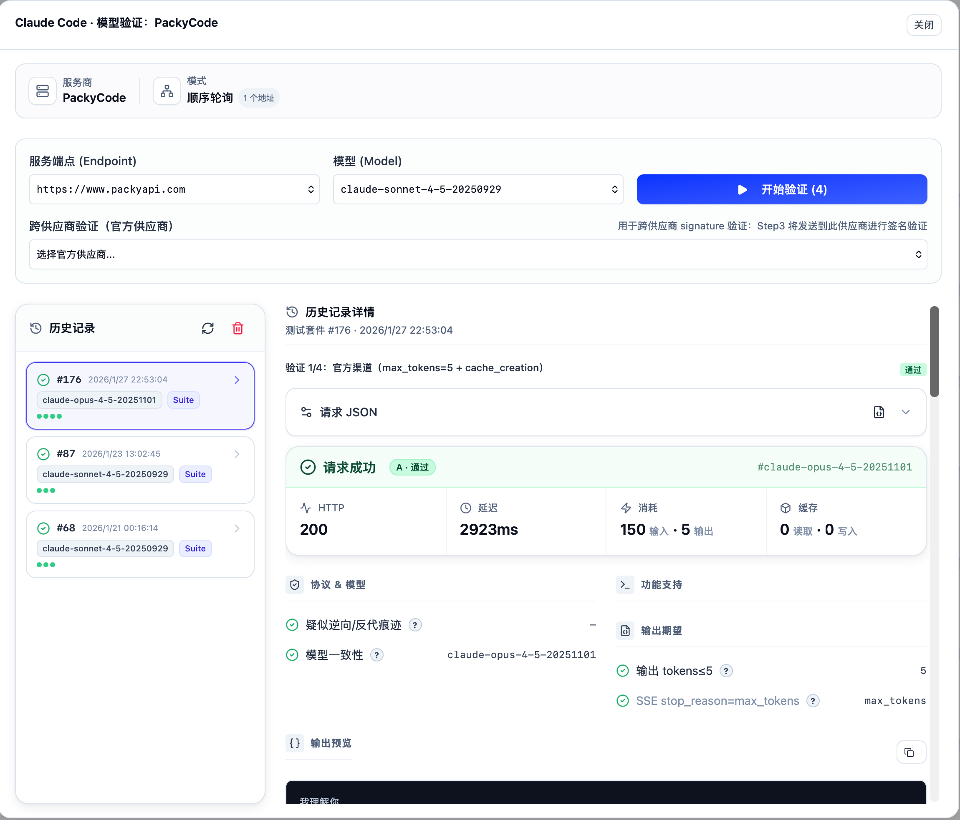
Task: Click the 模型一致性 value claude-opus-4-5-20251101
Action: point(521,655)
